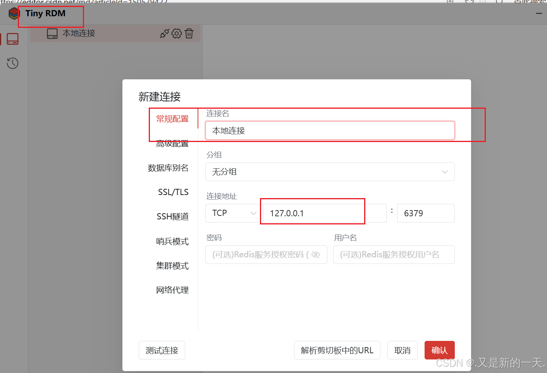Open the SSL/TLS settings tab
The width and height of the screenshot is (547, 373).
173,192
